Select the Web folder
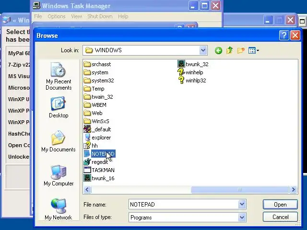This screenshot has height=230, width=307. 93,113
